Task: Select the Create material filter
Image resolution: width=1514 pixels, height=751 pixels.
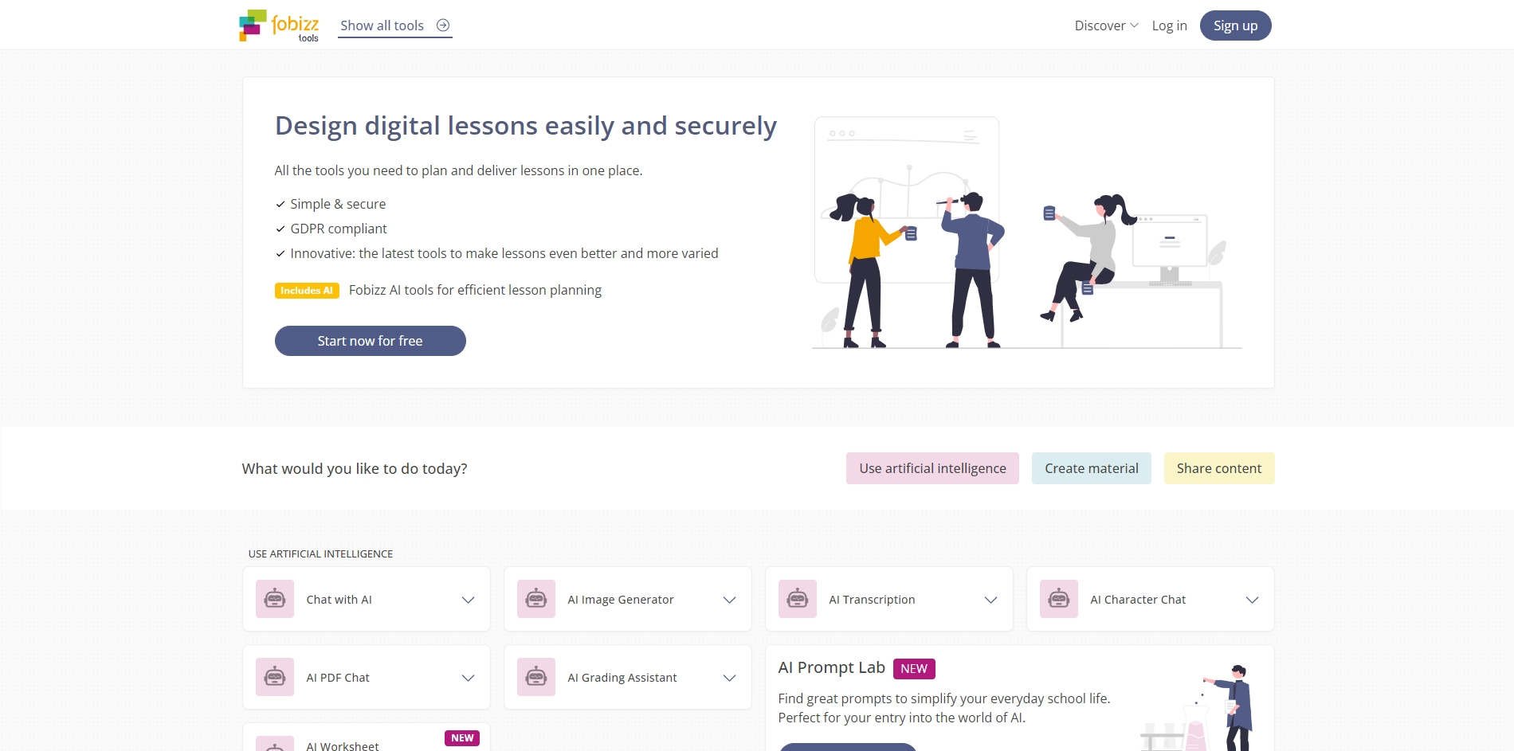Action: 1091,468
